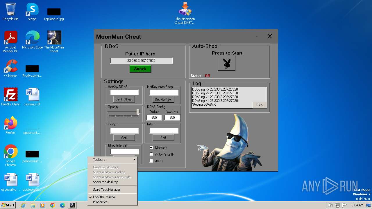Select the policieswish desktop file
This screenshot has height=209, width=372.
point(32,156)
